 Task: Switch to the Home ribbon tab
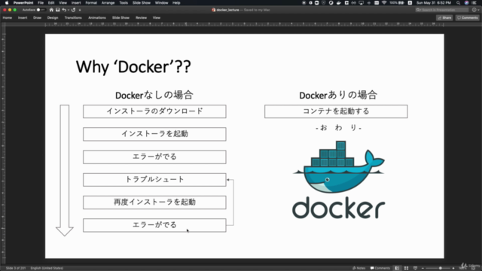(8, 18)
